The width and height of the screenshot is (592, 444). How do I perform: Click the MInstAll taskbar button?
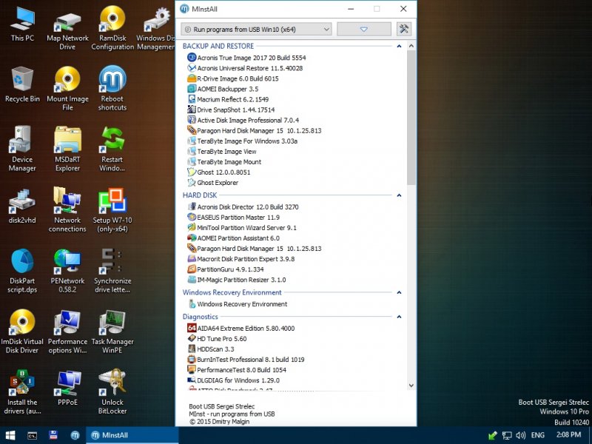pos(132,435)
